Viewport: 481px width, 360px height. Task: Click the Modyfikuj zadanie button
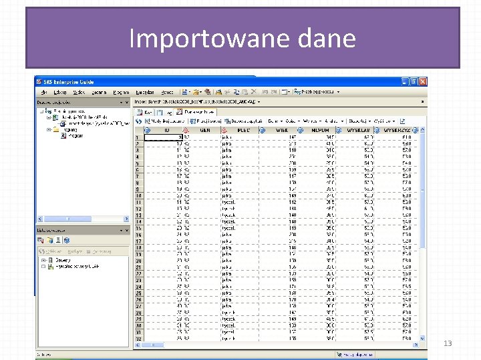pos(165,121)
